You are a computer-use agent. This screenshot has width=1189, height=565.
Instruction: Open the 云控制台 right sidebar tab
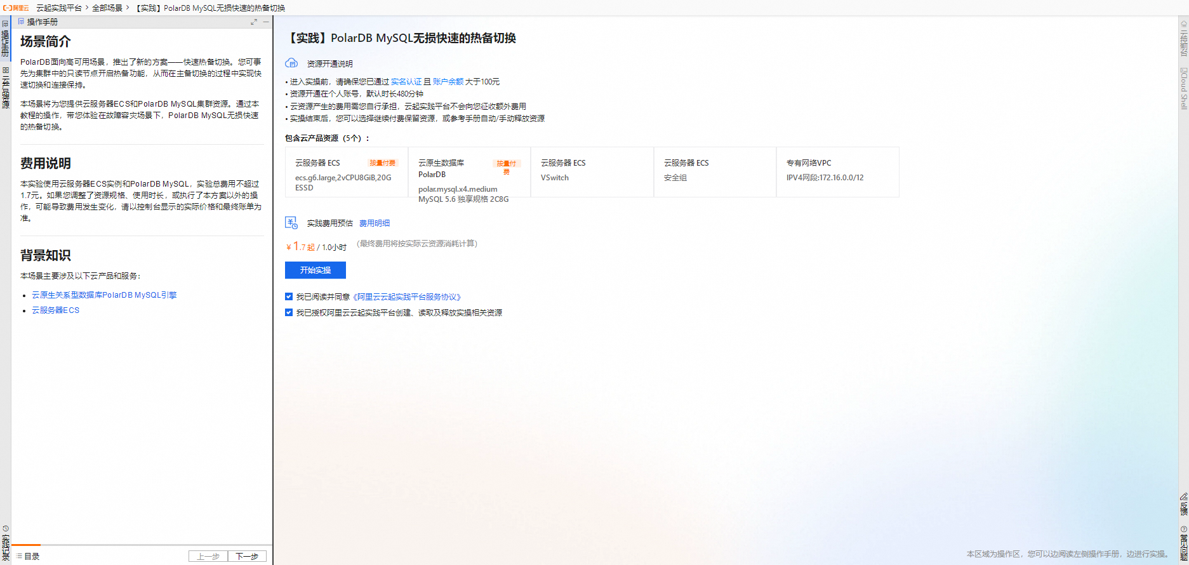[x=1183, y=38]
